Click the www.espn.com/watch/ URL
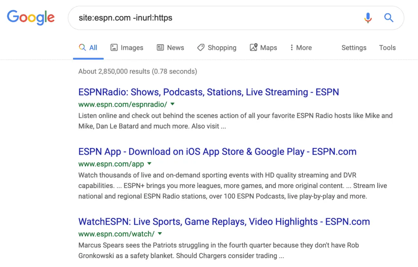The image size is (418, 267). pos(116,234)
